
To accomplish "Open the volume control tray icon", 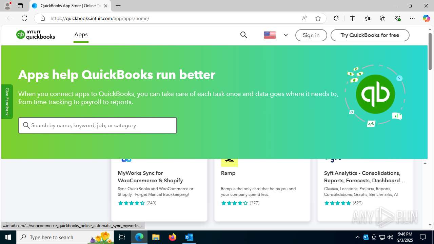I will (390, 237).
